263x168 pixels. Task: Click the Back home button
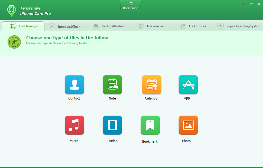[131, 6]
